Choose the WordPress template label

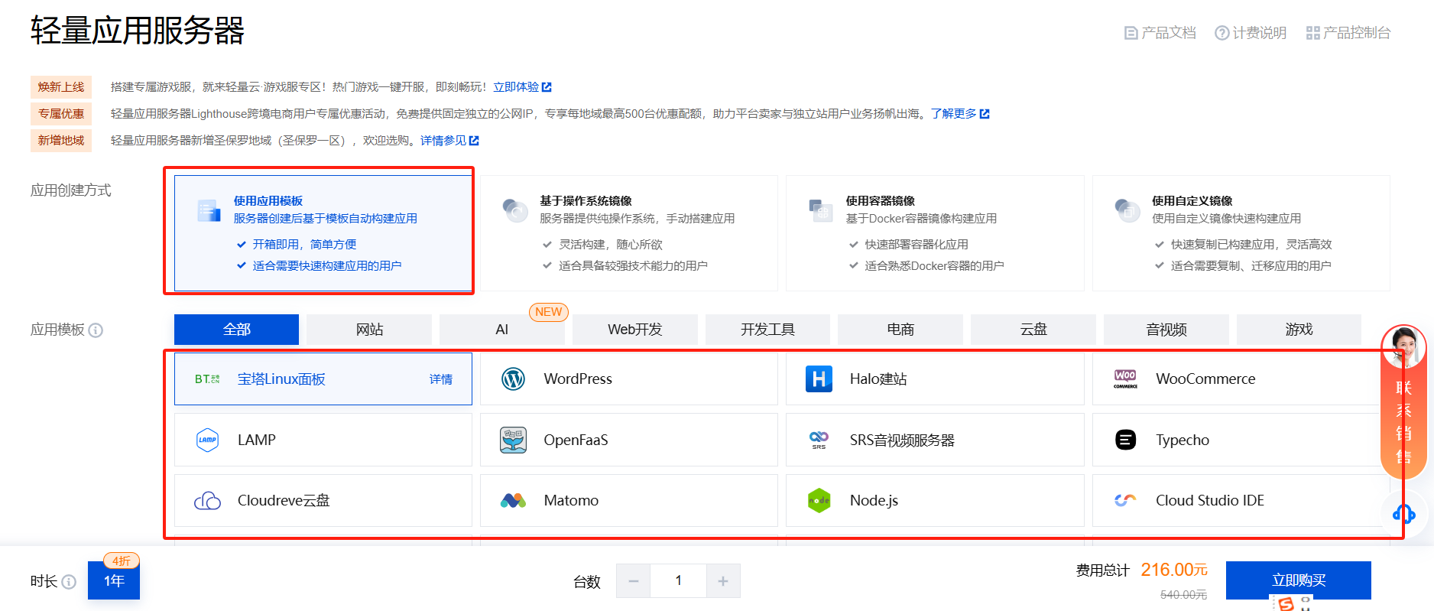tap(578, 379)
